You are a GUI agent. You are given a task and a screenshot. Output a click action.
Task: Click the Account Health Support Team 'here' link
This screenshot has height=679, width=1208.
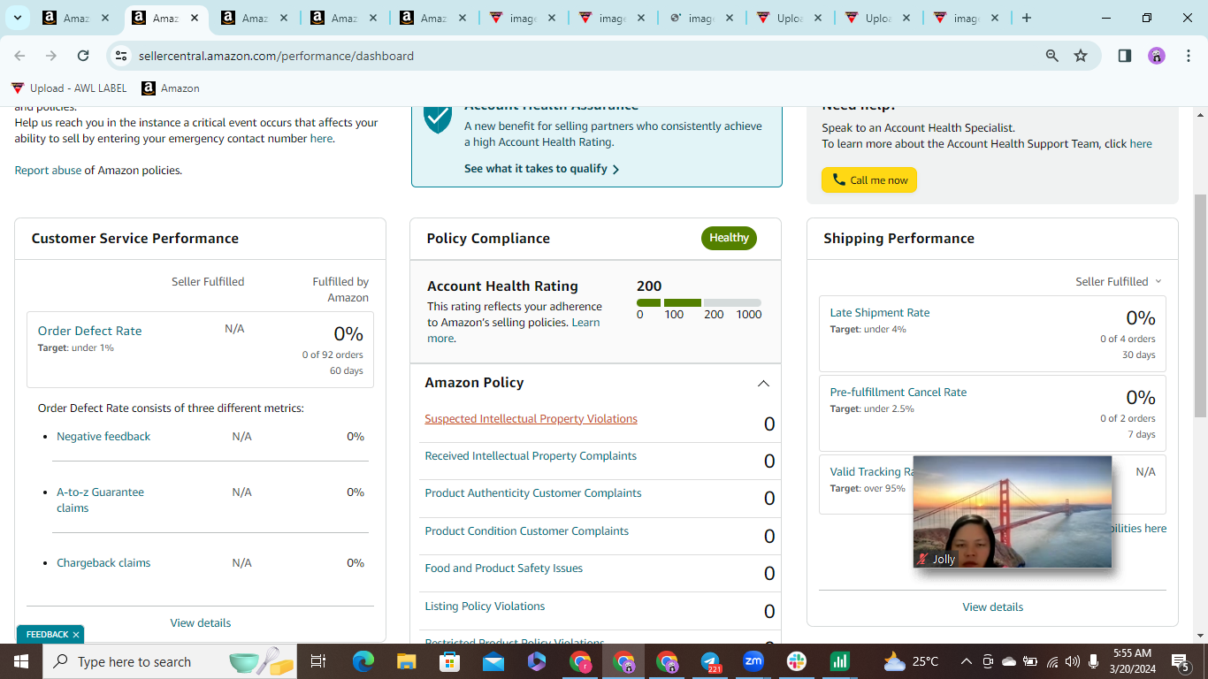click(x=1141, y=143)
